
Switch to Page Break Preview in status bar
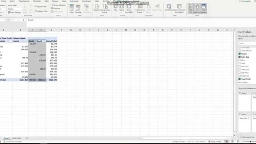(238, 142)
